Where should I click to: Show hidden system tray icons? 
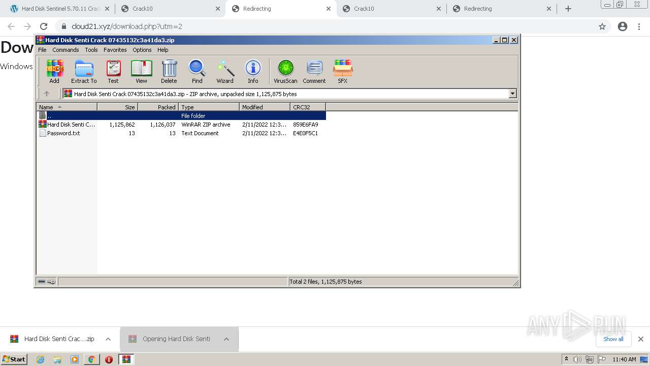coord(566,359)
